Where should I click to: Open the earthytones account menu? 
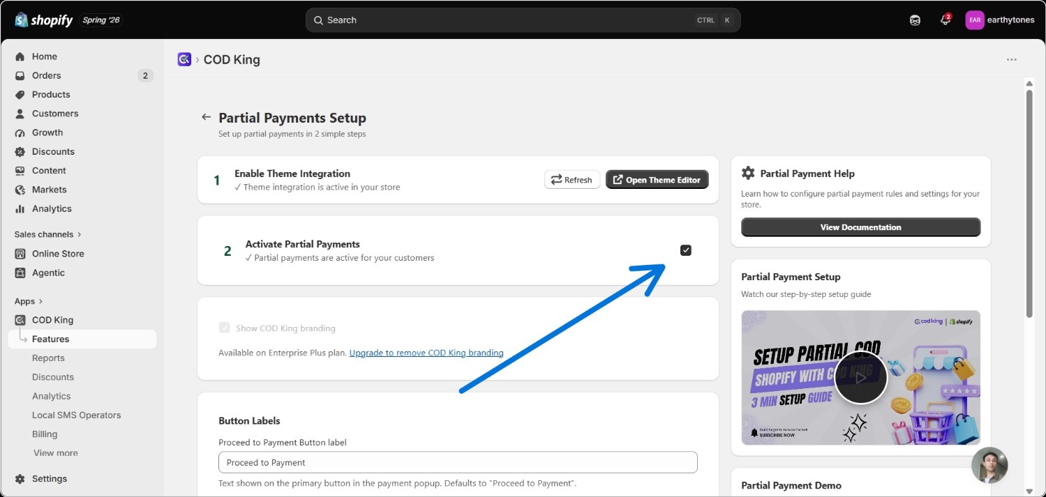(1000, 20)
